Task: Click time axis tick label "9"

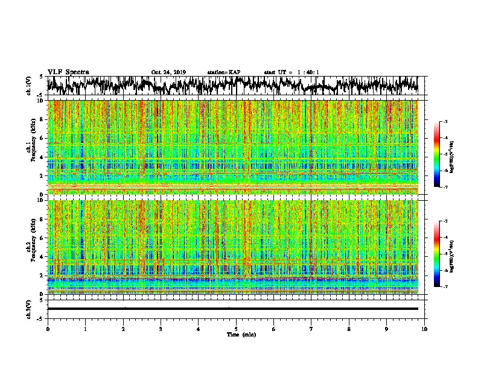Action: point(386,329)
